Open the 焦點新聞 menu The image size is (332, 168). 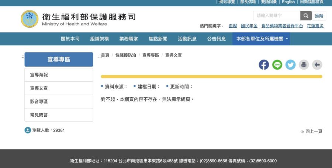pyautogui.click(x=158, y=39)
